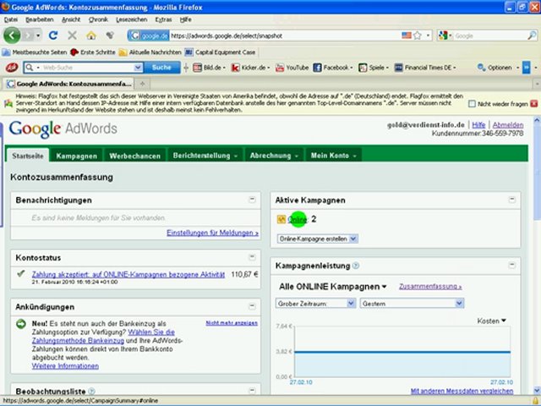Click the bookmark star in the address bar
The image size is (541, 406).
(x=429, y=36)
